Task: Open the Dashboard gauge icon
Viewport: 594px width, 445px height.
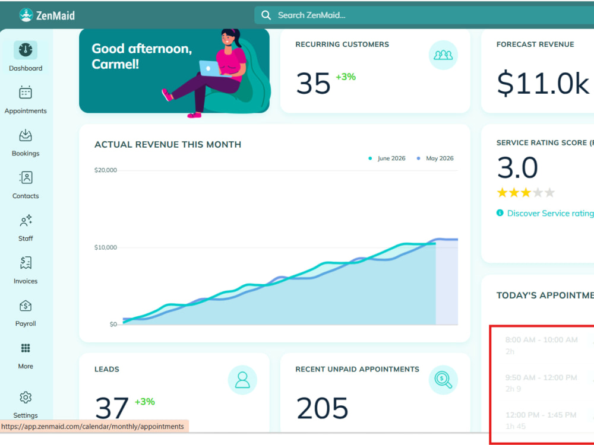Action: pos(26,50)
